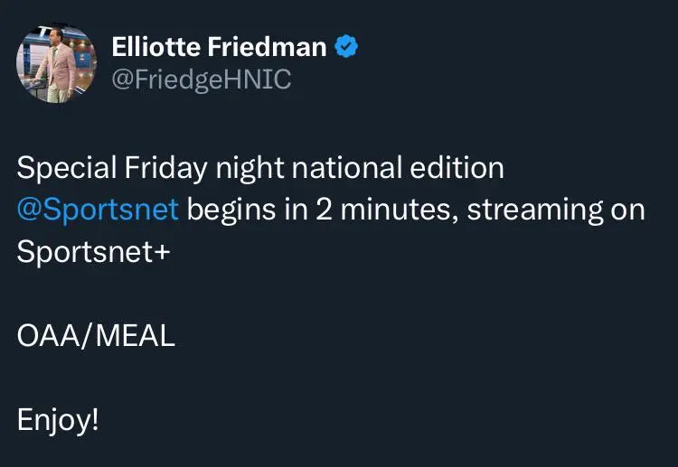Open the @Sportsnet mention link

coord(98,210)
